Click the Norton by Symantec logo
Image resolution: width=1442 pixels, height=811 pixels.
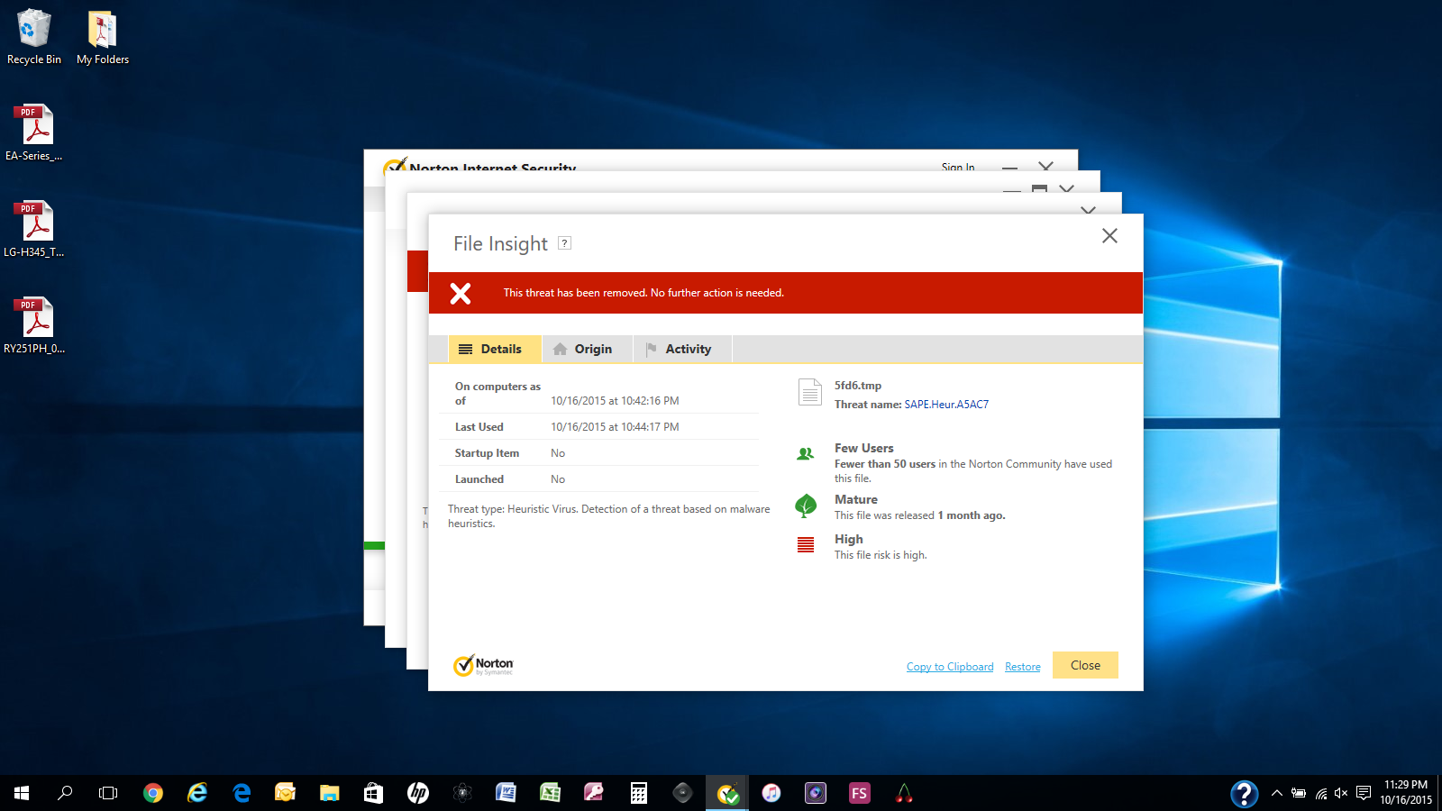click(x=483, y=665)
